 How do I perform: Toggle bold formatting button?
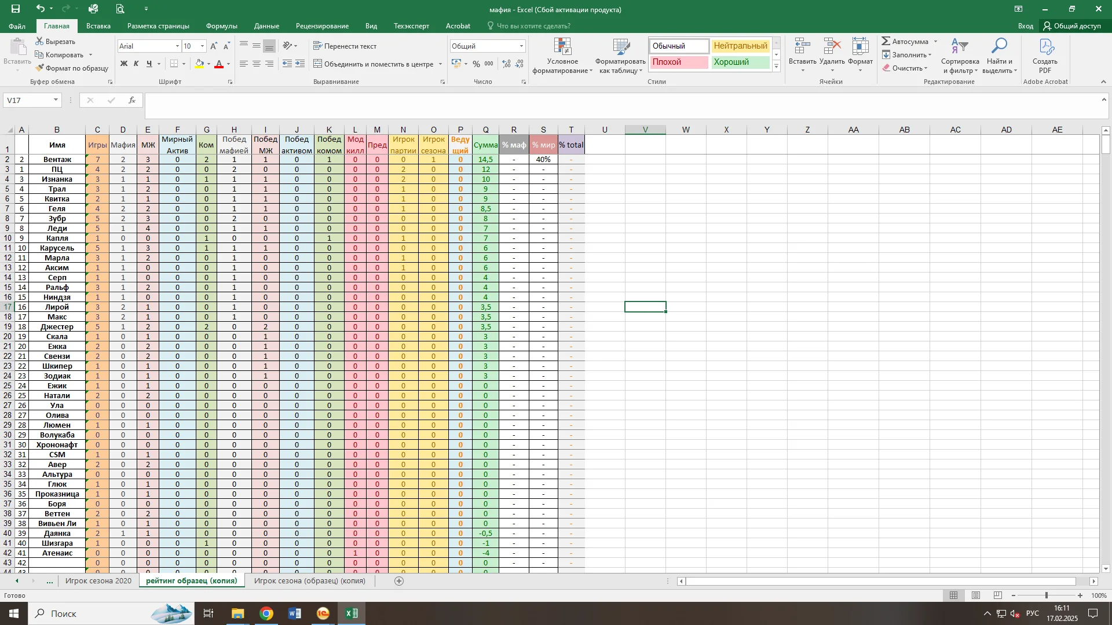tap(123, 64)
